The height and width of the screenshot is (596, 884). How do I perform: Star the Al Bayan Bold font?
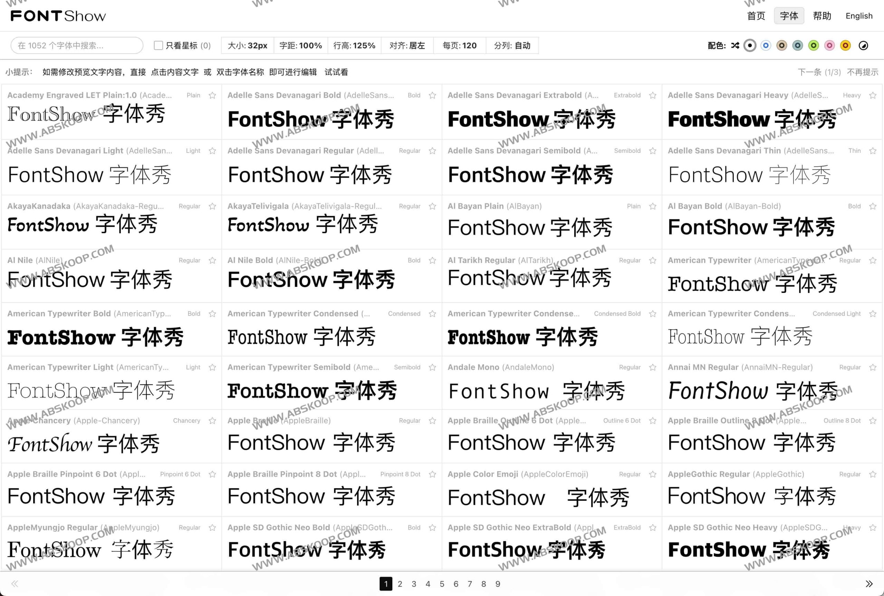click(x=873, y=206)
